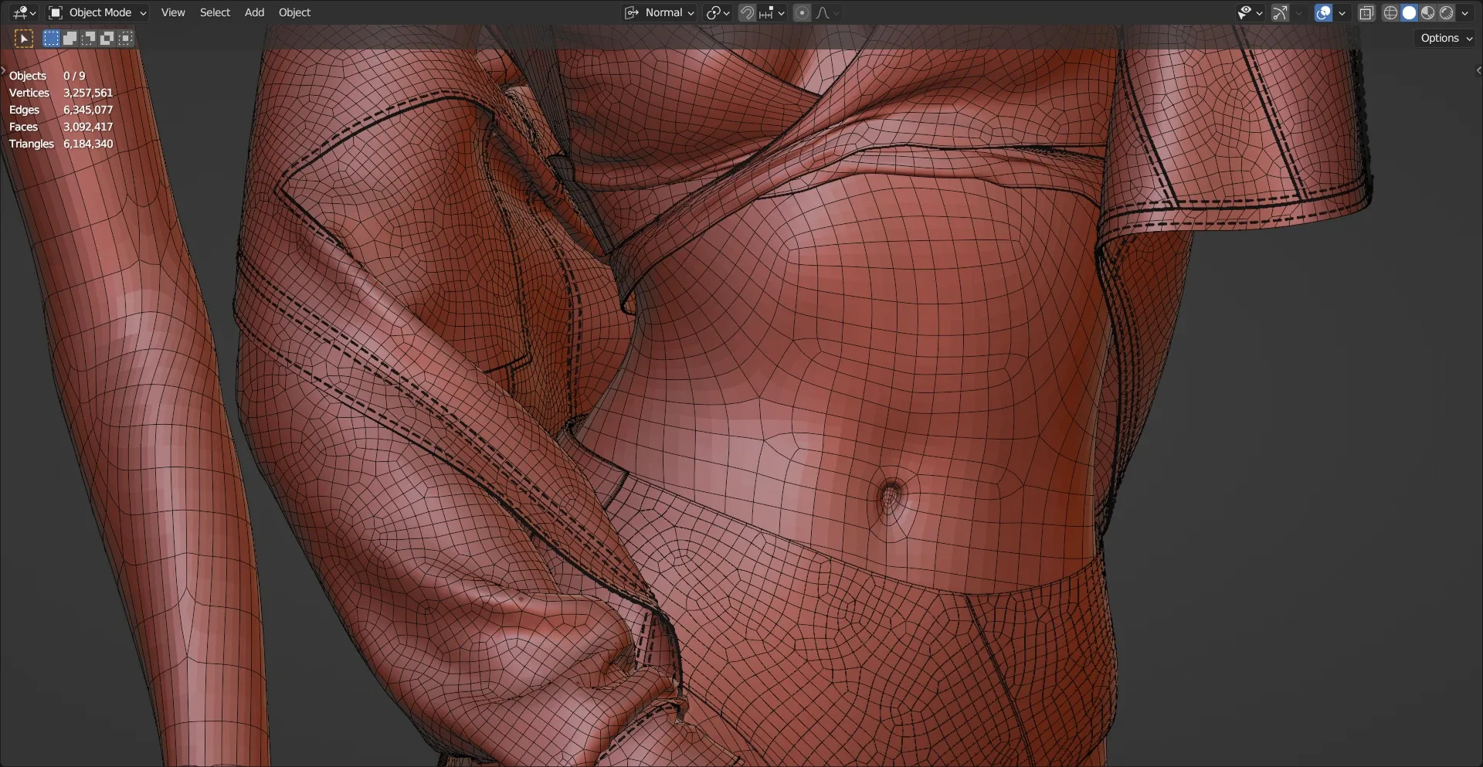The height and width of the screenshot is (767, 1483).
Task: Click the Edges count 6,345,077
Action: (x=88, y=110)
